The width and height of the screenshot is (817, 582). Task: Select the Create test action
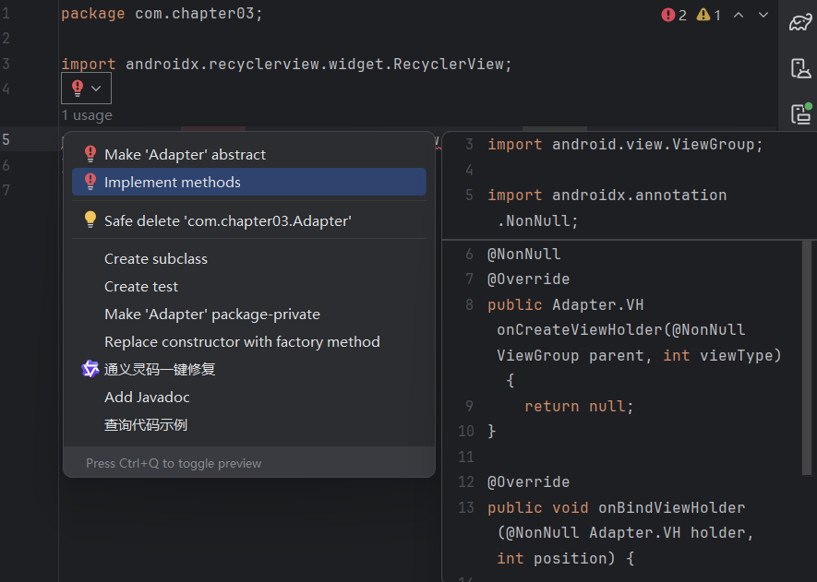(x=140, y=286)
